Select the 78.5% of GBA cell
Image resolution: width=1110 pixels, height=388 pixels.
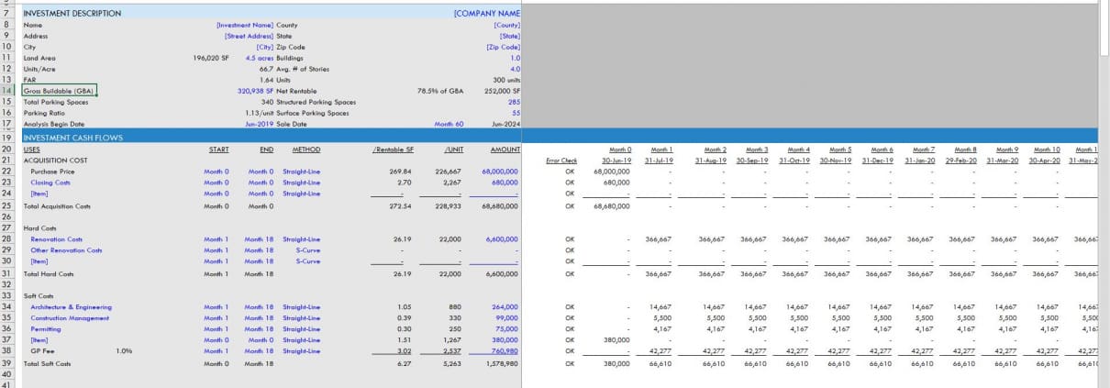[x=437, y=91]
